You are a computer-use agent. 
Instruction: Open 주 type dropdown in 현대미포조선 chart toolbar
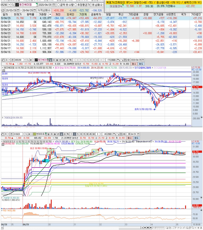click(8, 134)
